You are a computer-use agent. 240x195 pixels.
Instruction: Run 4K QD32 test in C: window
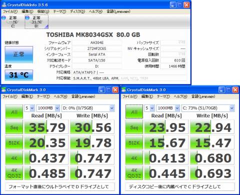click(x=134, y=173)
